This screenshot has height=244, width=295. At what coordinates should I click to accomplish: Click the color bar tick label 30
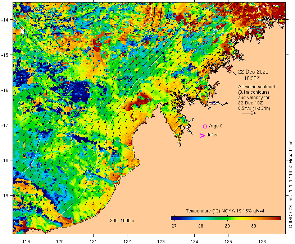(x=254, y=226)
